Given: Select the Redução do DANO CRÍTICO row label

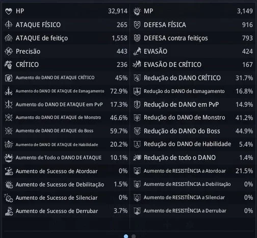Looking at the screenshot, I should click(x=182, y=78).
